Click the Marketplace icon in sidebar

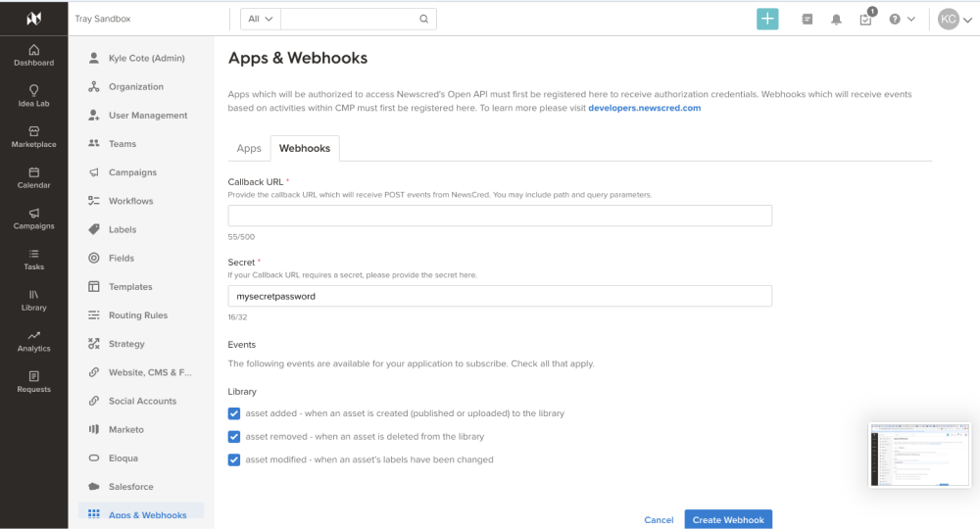33,136
